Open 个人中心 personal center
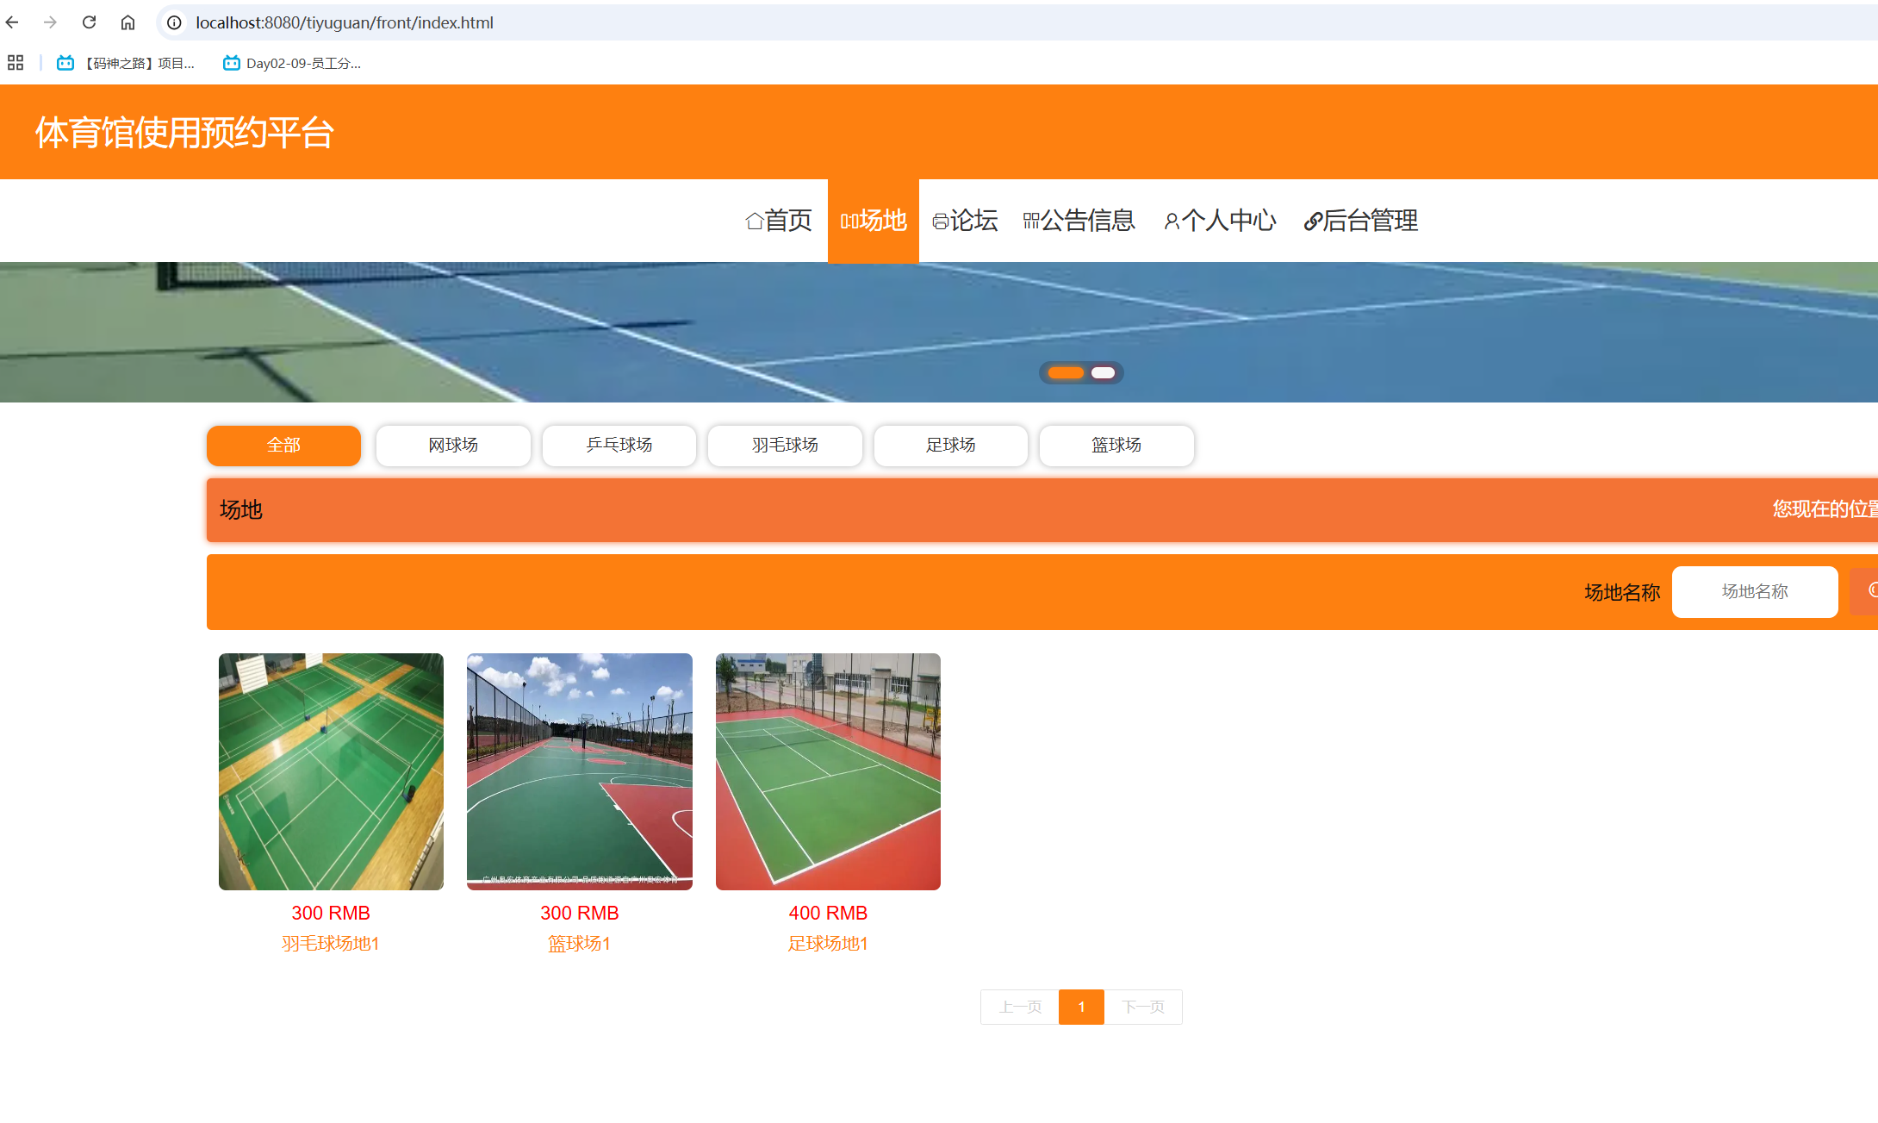1878x1123 pixels. pyautogui.click(x=1220, y=221)
